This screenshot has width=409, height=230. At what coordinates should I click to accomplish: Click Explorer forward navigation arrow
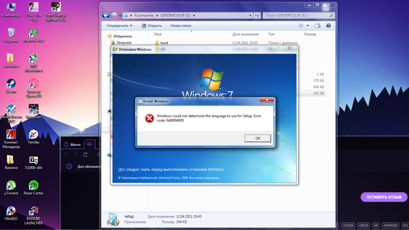click(x=114, y=15)
